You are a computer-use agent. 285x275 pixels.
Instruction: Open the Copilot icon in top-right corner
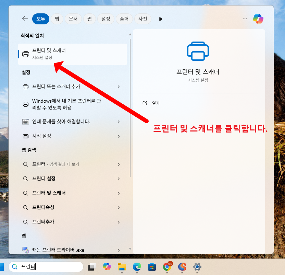pos(259,19)
